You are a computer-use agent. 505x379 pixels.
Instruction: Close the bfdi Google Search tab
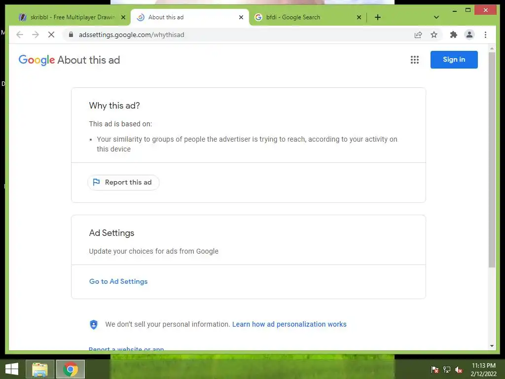359,17
